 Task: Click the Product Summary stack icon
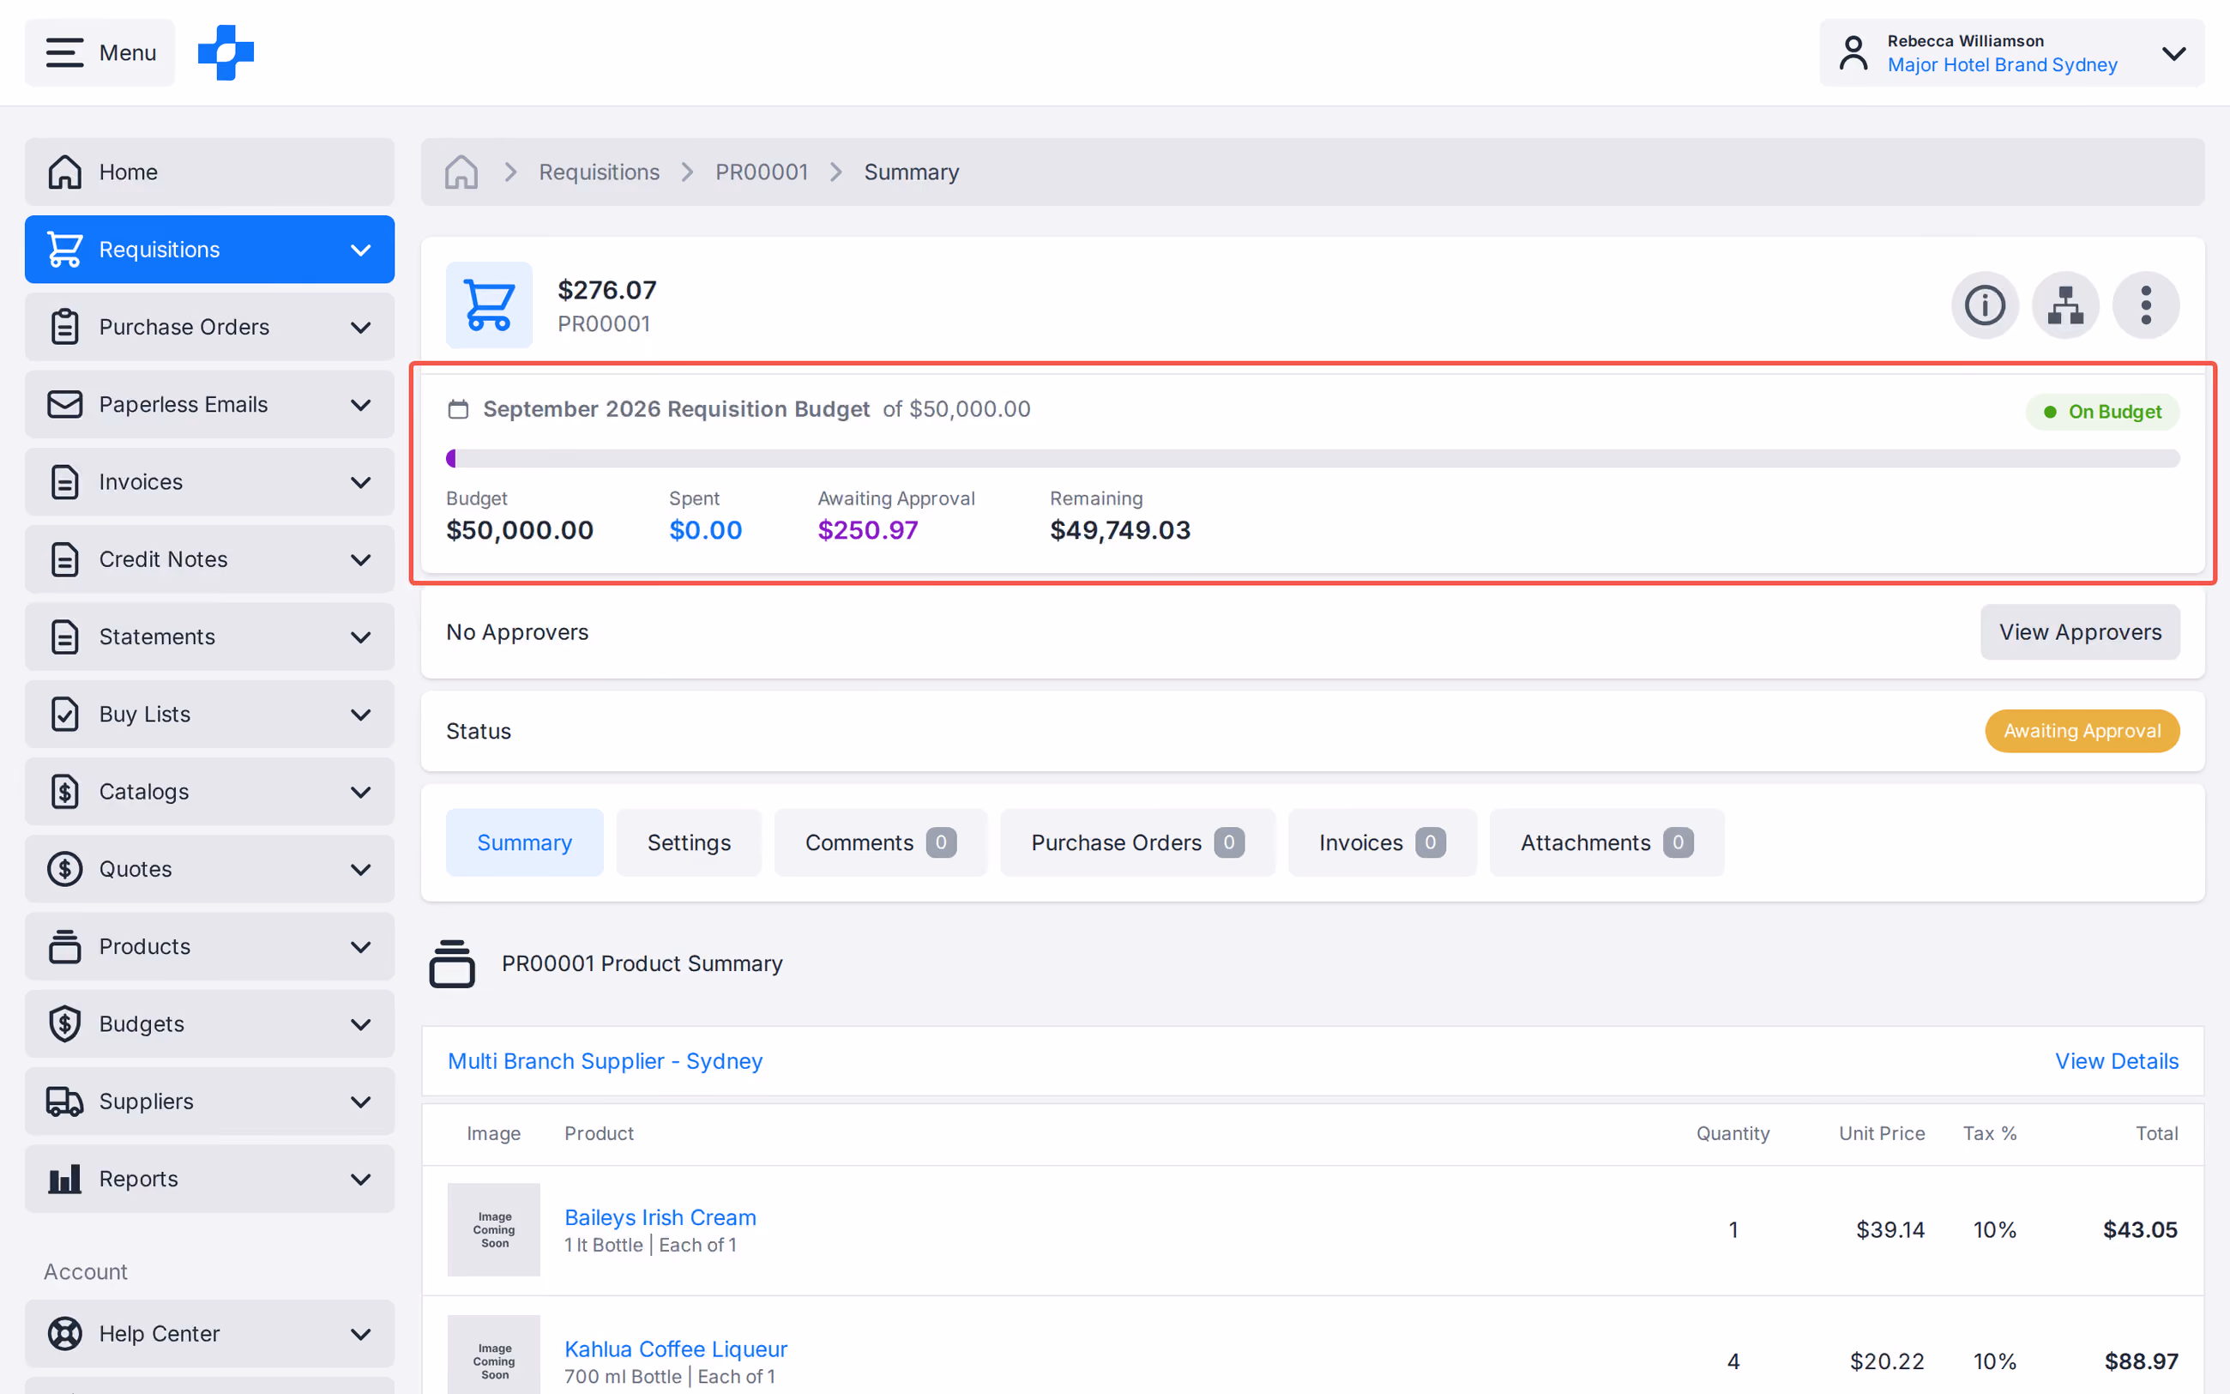[x=451, y=963]
